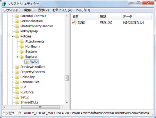Collapse the Policies key
This screenshot has width=156, height=118.
tap(13, 36)
